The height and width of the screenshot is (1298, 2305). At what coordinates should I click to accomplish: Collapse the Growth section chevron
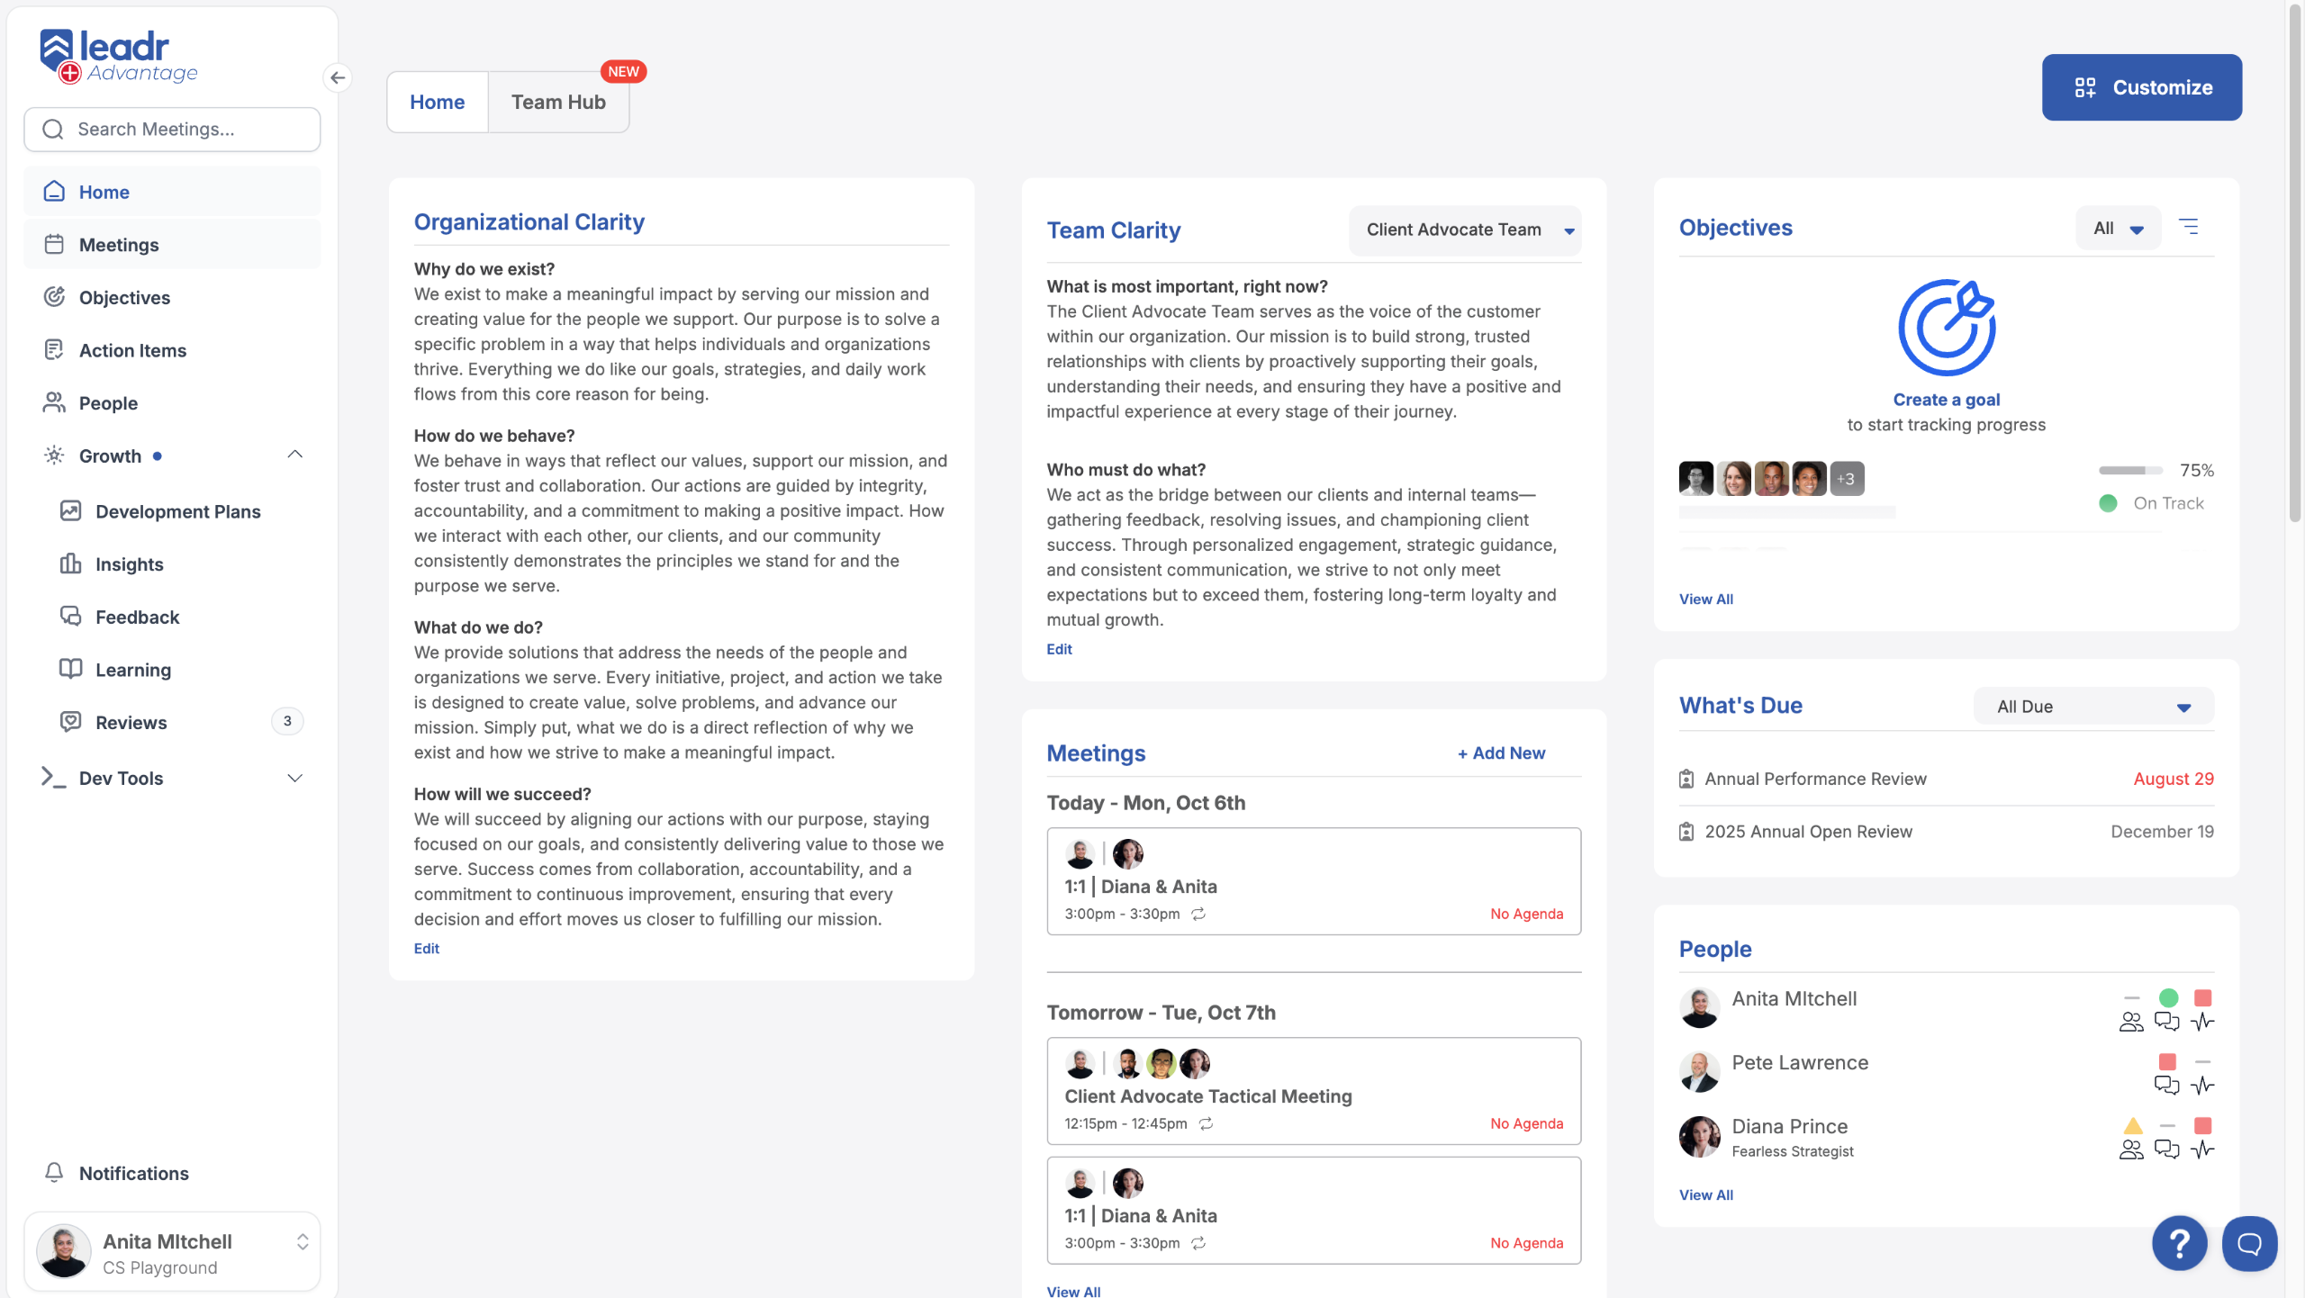(x=294, y=455)
